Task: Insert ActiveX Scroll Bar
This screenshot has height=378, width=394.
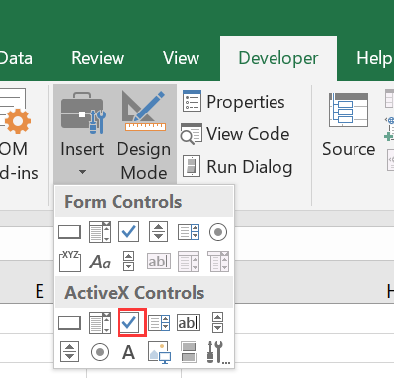Action: 217,323
